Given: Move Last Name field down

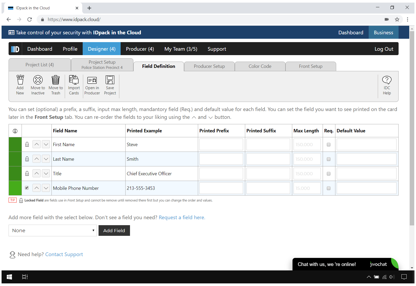Looking at the screenshot, I should 46,159.
